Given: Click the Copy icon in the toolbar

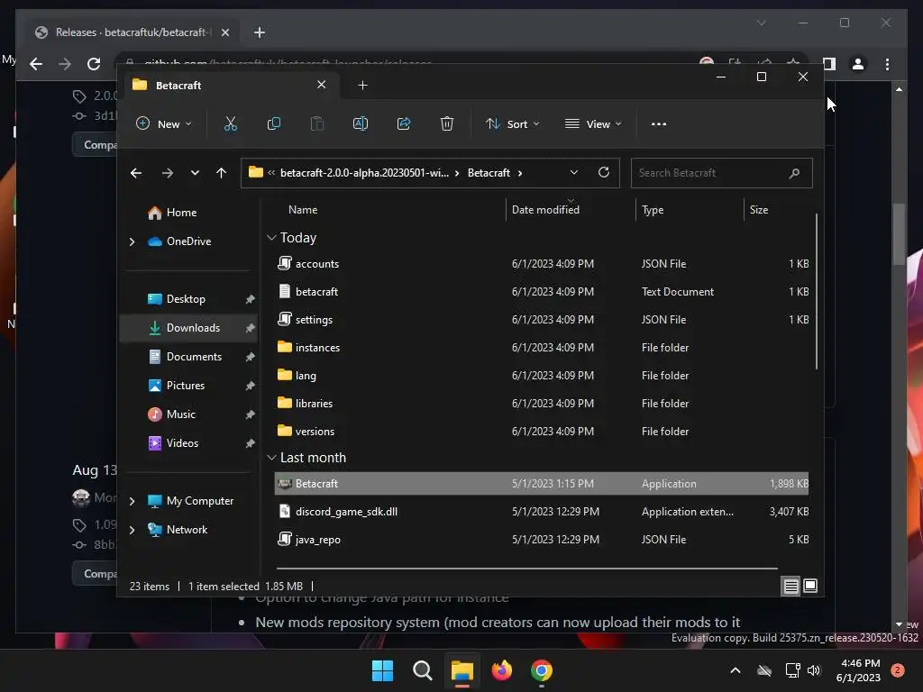Looking at the screenshot, I should [274, 123].
